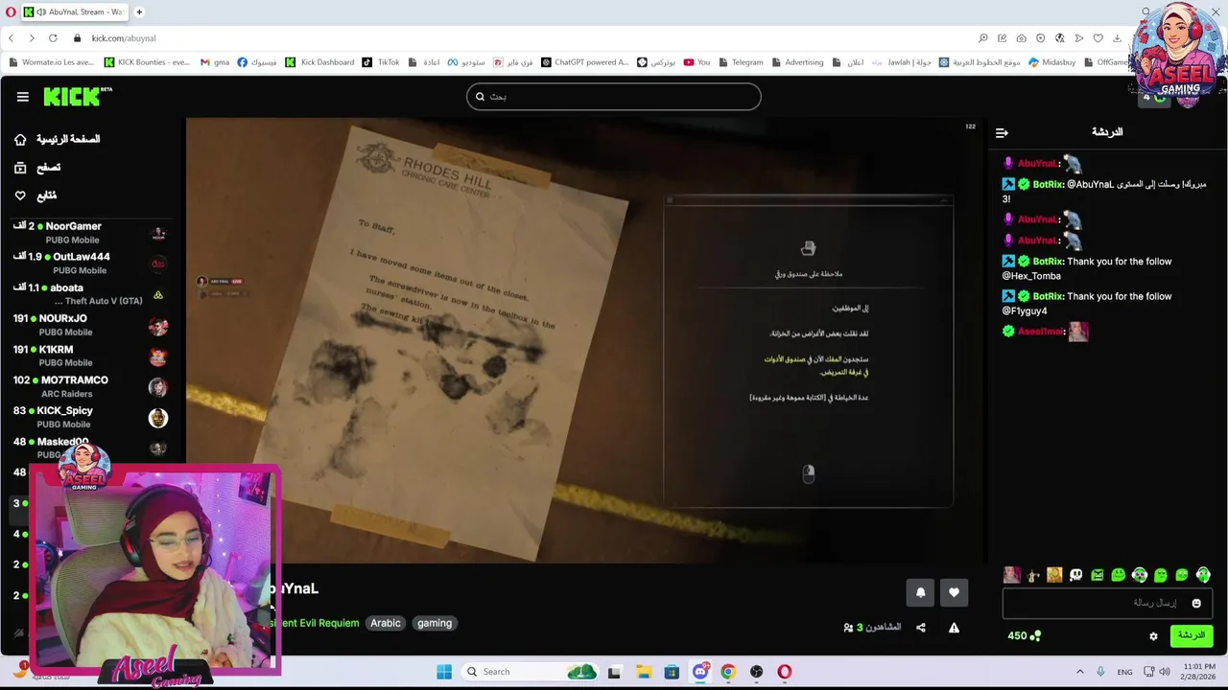
Task: Open TikTok bookmark
Action: [x=381, y=62]
